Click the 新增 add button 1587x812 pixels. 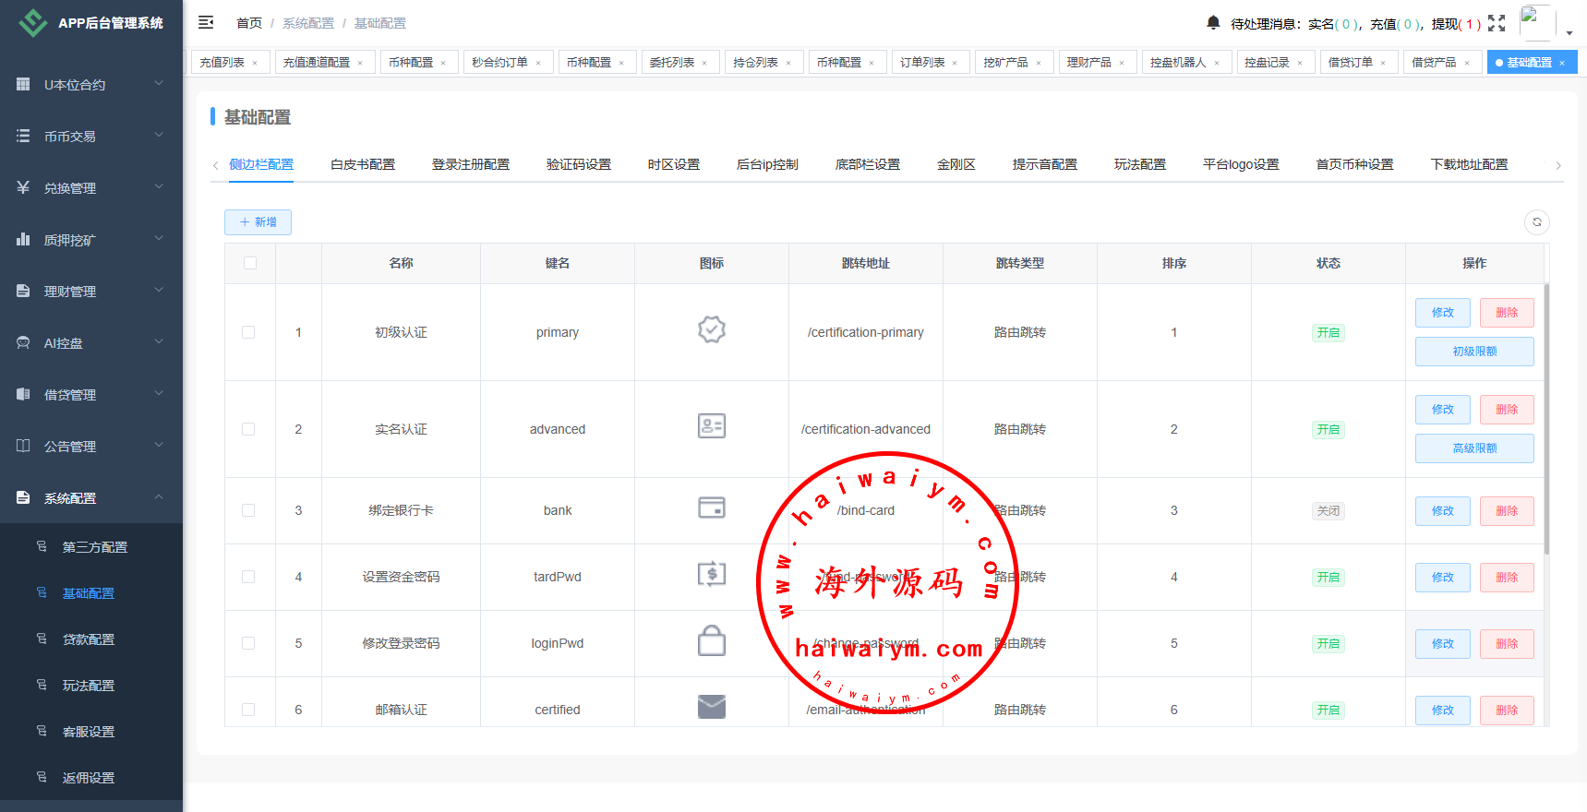click(x=258, y=222)
